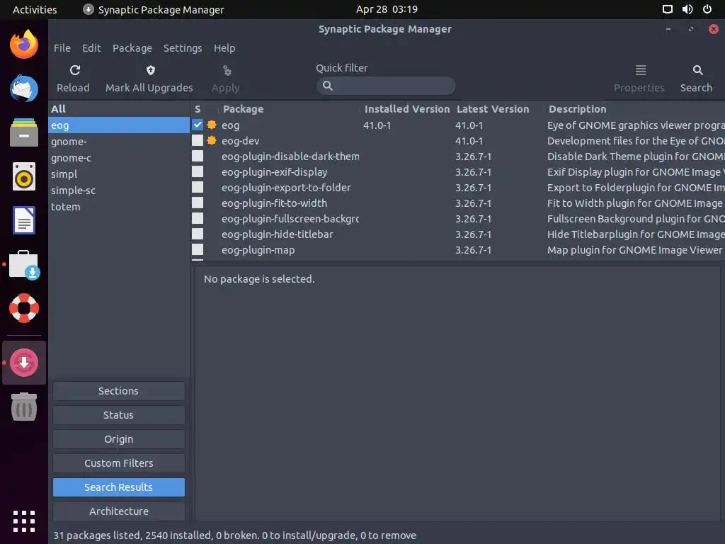The width and height of the screenshot is (725, 544).
Task: Select the gnome-c search entry
Action: (x=119, y=158)
